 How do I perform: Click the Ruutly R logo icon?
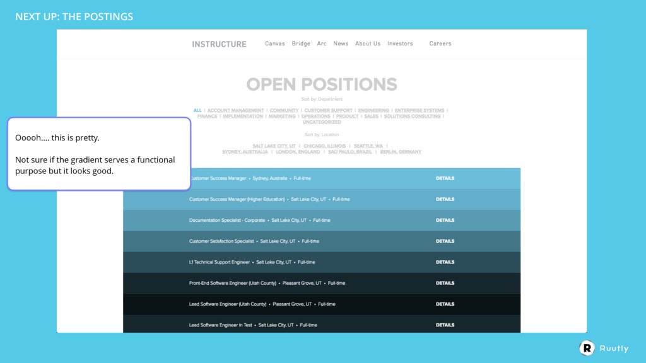tap(587, 348)
